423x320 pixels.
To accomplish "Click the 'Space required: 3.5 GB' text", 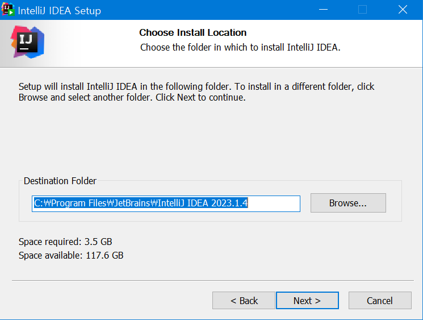I will click(65, 242).
